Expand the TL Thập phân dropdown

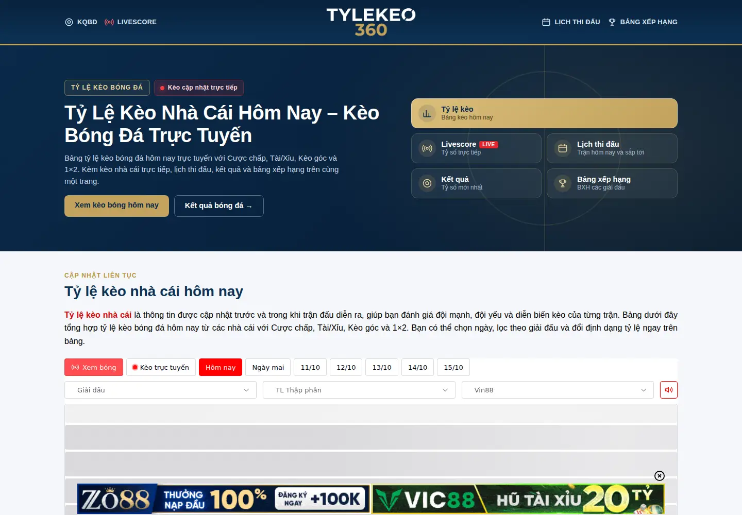coord(359,390)
